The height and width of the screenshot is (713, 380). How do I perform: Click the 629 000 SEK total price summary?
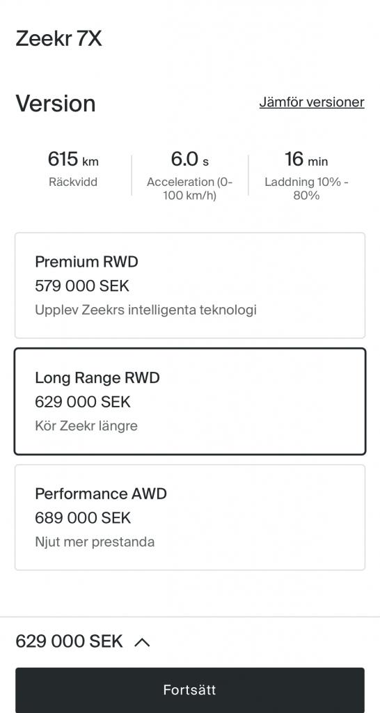pos(69,641)
